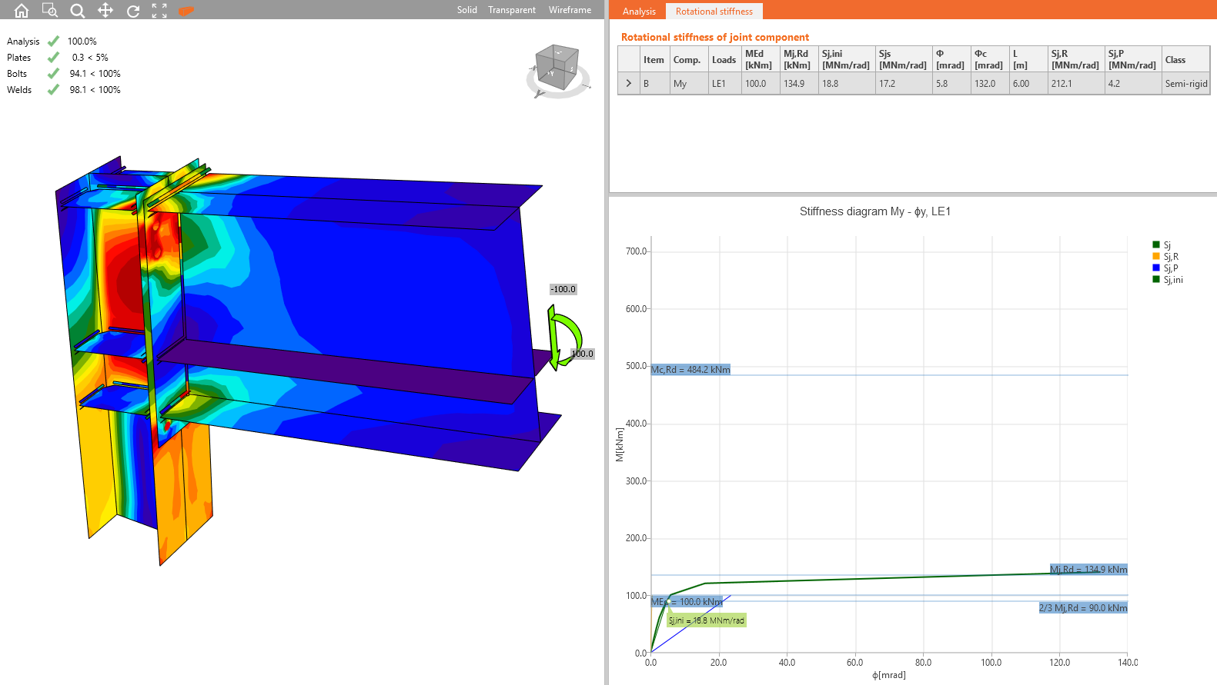Image resolution: width=1217 pixels, height=685 pixels.
Task: Enable Transparent display mode
Action: (511, 10)
